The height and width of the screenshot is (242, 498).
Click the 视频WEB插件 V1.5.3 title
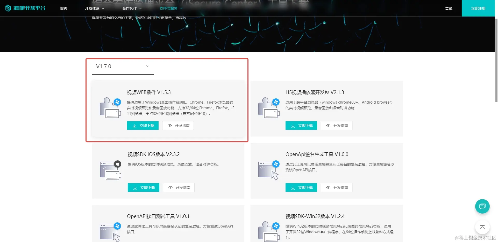pos(149,92)
